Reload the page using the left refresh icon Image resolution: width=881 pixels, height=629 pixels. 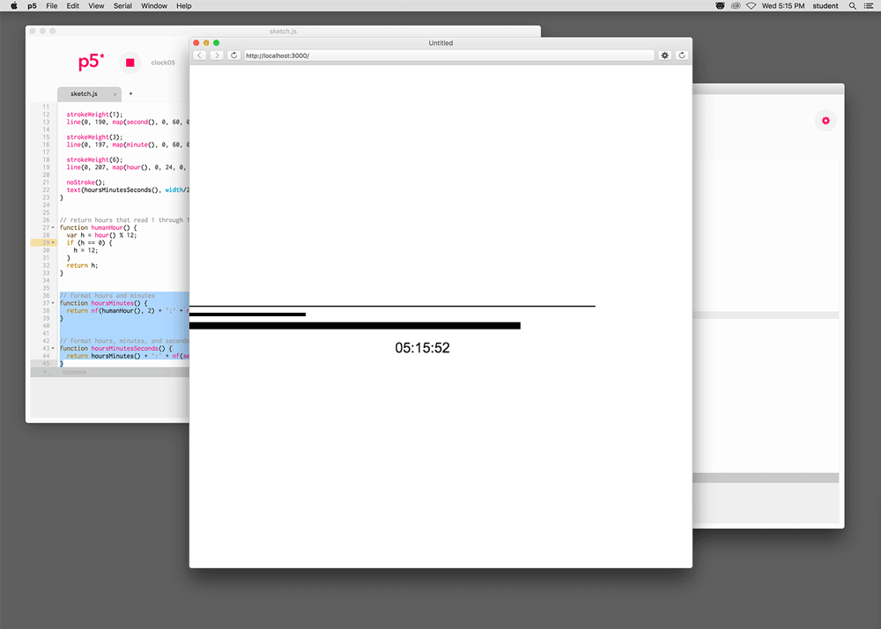click(x=234, y=55)
